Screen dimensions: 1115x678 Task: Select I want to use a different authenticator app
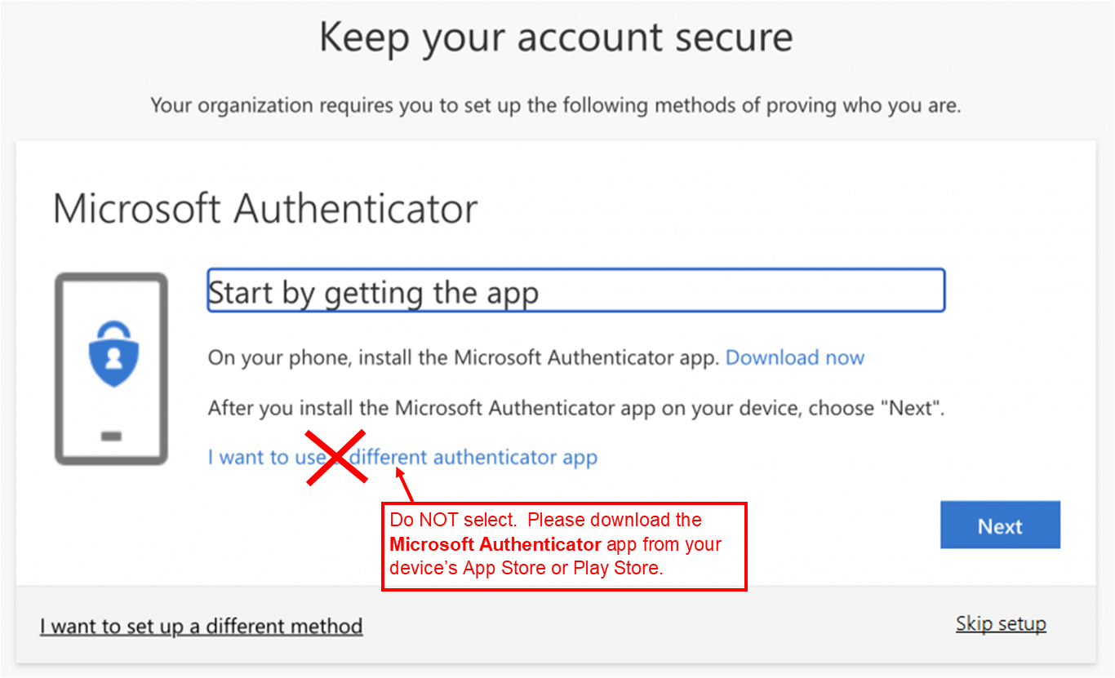(x=402, y=458)
